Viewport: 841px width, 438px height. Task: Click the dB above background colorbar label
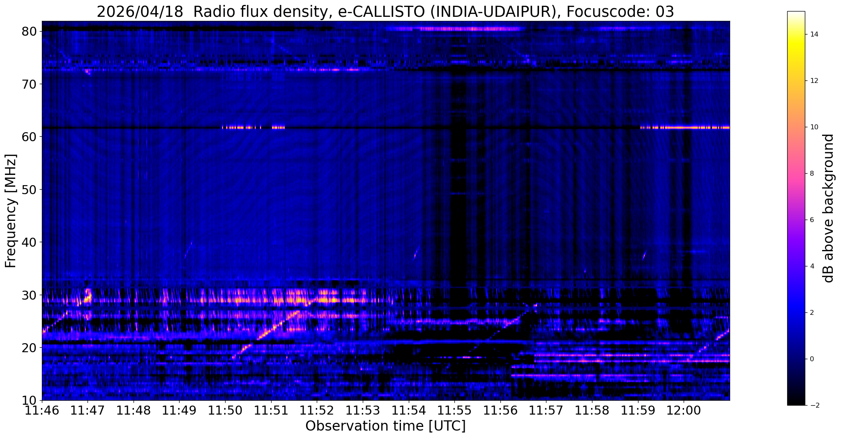829,208
